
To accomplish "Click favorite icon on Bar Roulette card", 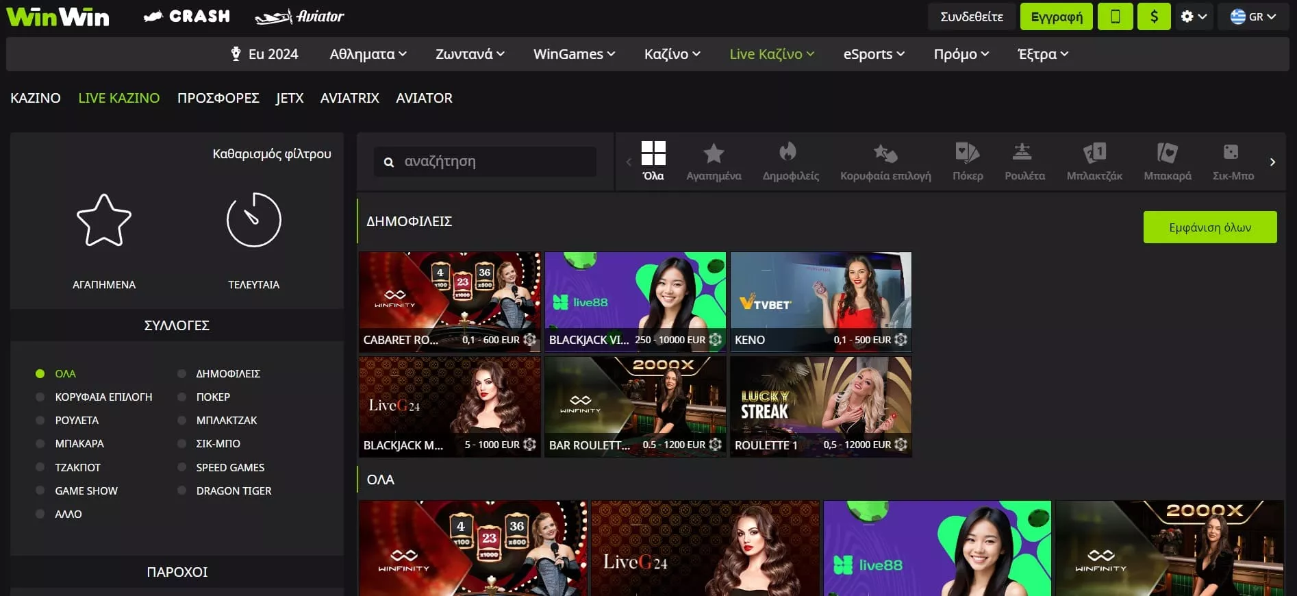I will tap(716, 445).
